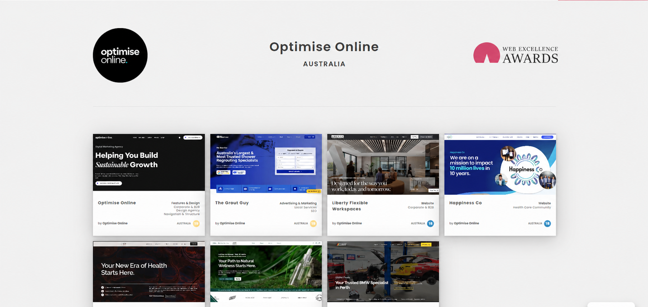The width and height of the screenshot is (648, 307).
Task: Select 'Features & Design' category on Optimise Online card
Action: tap(185, 203)
